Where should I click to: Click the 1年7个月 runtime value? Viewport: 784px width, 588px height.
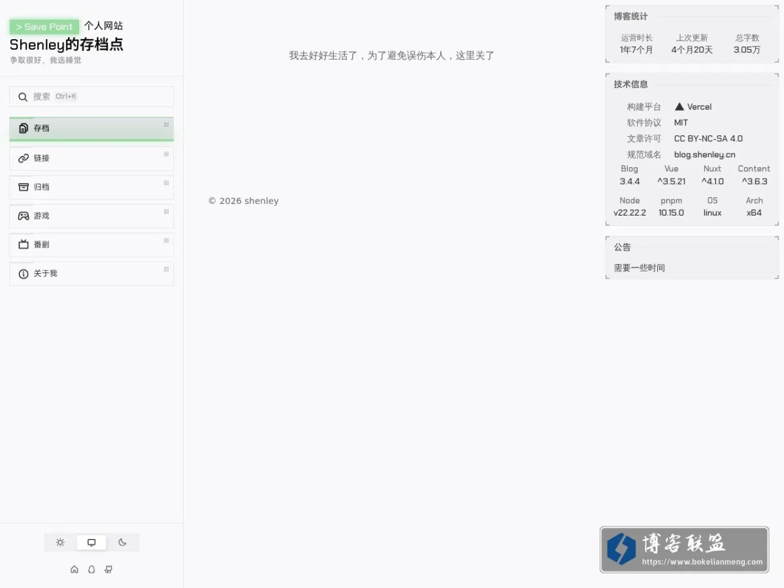(636, 50)
